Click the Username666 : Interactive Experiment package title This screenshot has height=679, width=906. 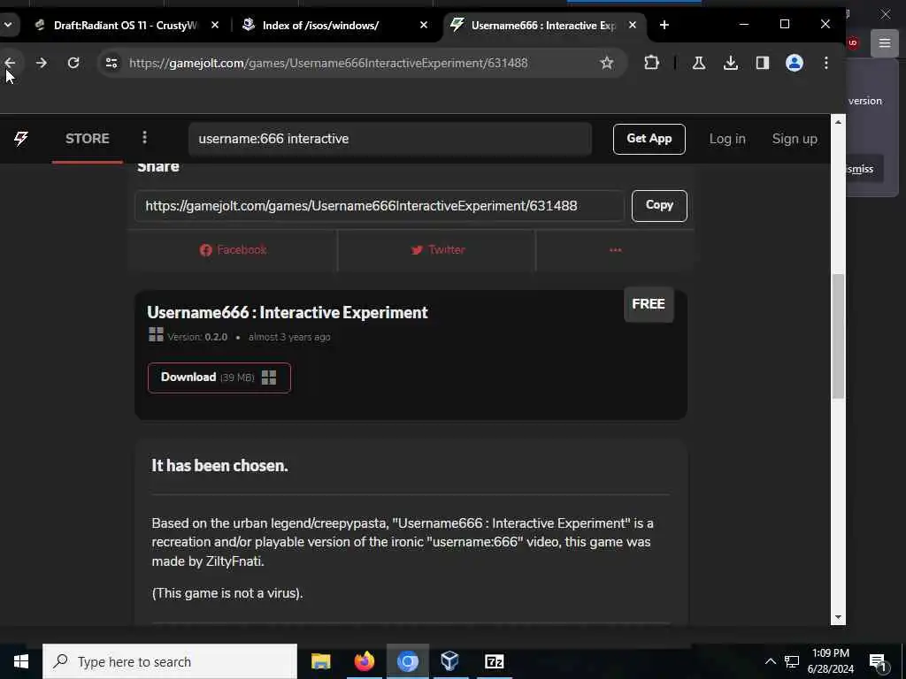click(288, 312)
